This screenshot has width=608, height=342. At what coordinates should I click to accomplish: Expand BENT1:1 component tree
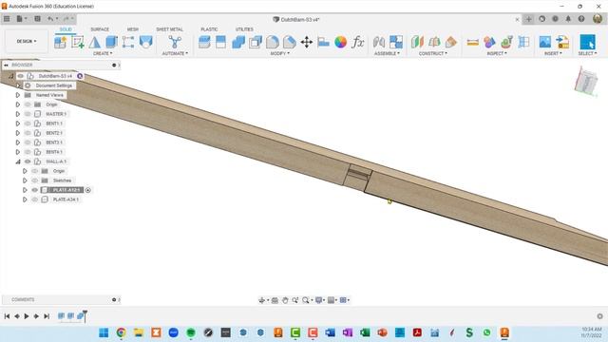coord(18,123)
